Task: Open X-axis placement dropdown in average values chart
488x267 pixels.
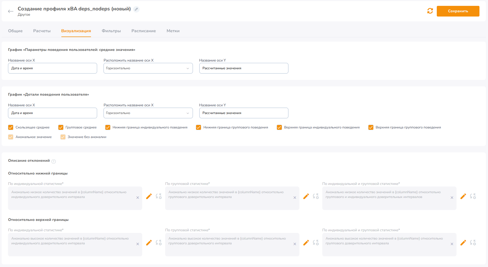Action: pos(148,68)
